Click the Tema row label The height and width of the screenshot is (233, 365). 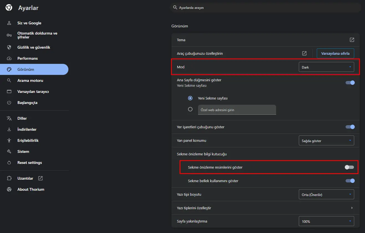[181, 40]
